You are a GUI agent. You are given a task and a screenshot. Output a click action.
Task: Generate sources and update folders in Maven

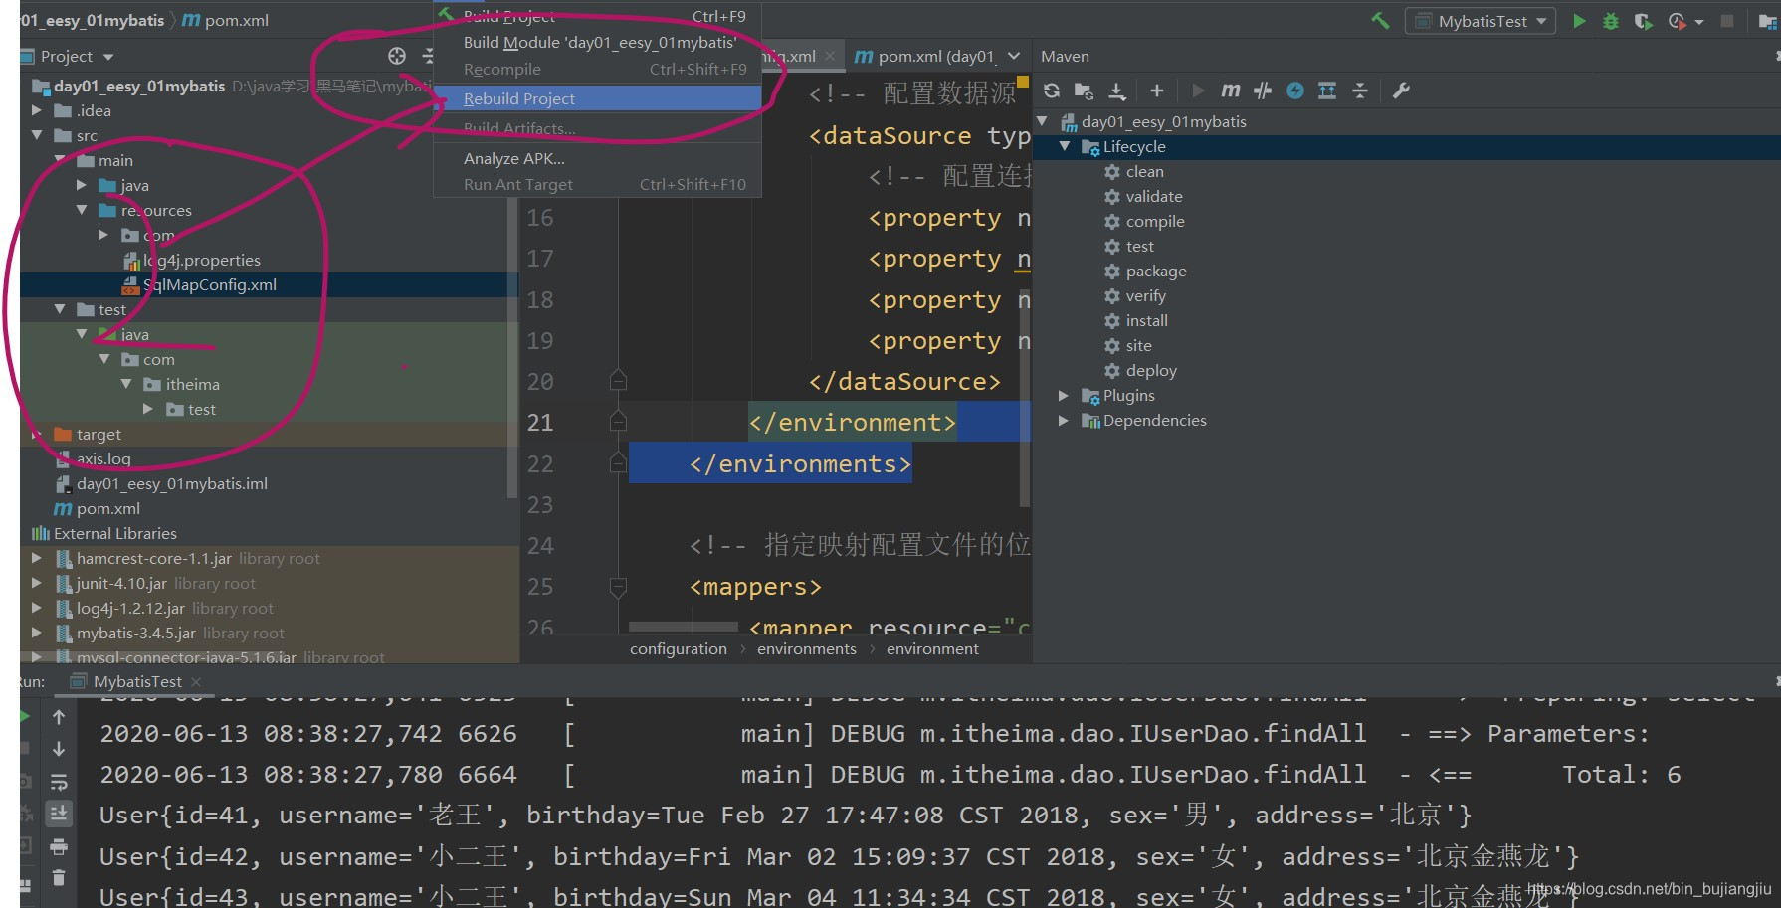coord(1085,91)
